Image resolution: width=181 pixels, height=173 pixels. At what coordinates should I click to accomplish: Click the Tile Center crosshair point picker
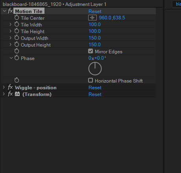[92, 18]
